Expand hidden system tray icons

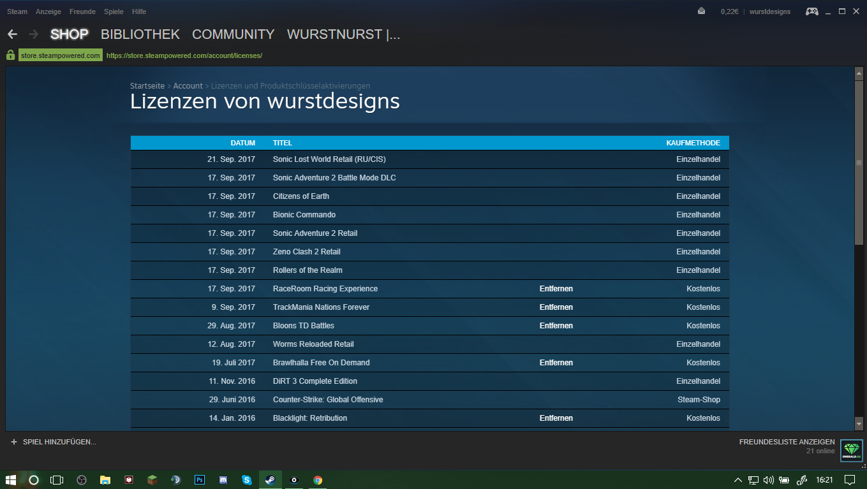coord(738,479)
